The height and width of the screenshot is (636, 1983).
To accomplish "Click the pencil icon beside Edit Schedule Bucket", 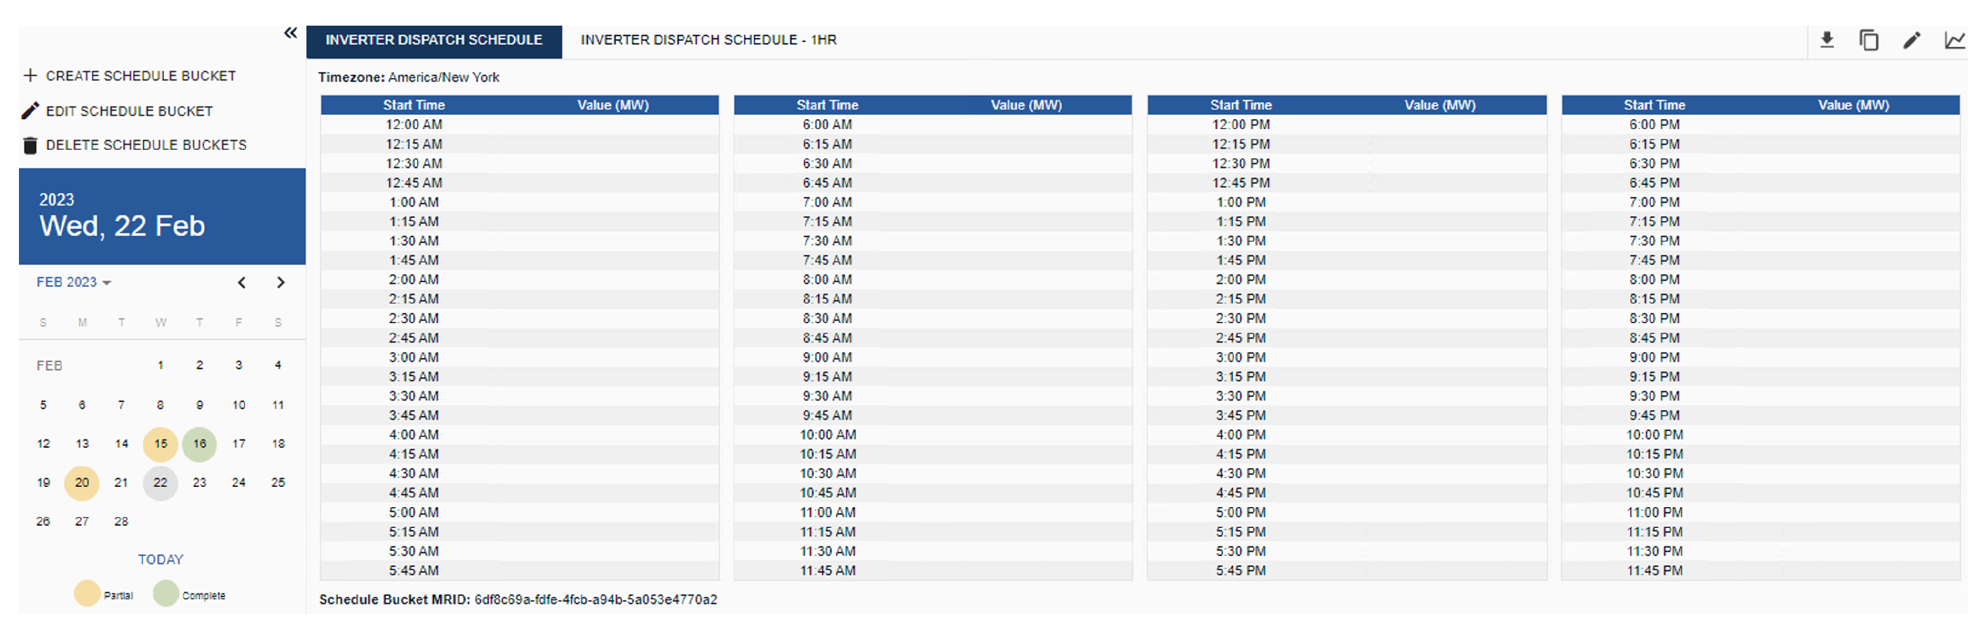I will (30, 111).
